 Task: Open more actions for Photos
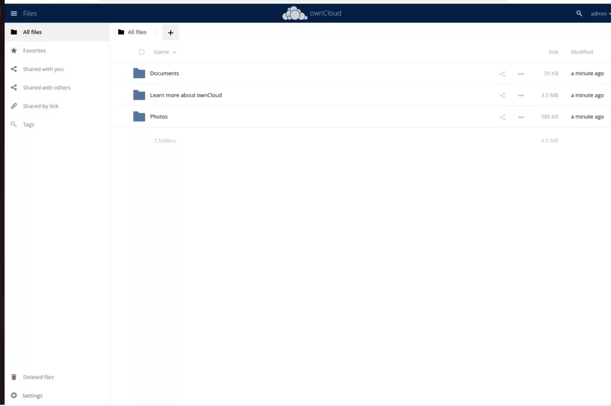521,117
